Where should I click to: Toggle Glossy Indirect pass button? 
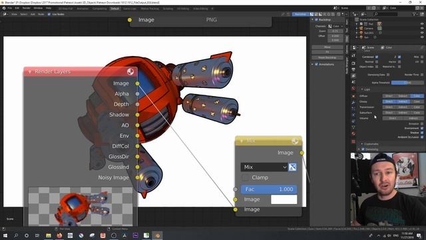tap(403, 101)
